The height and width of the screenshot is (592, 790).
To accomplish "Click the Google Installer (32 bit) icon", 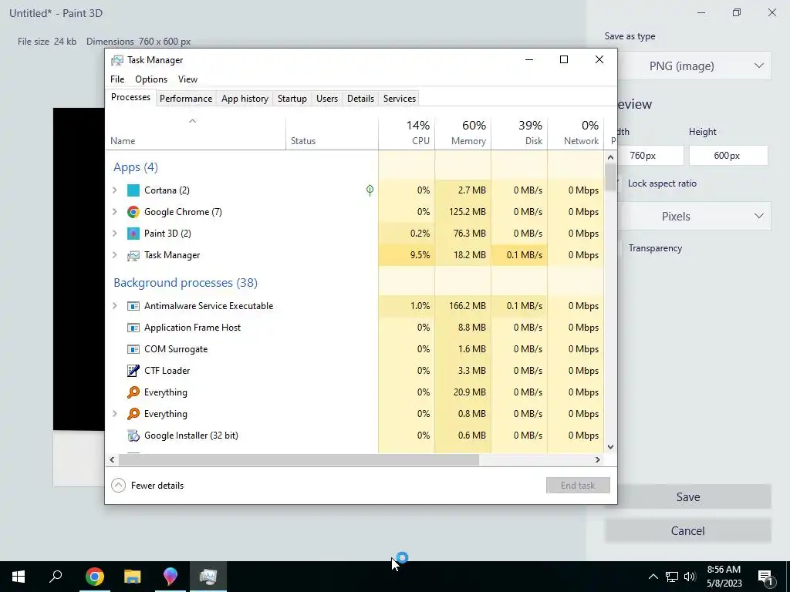I will click(x=133, y=436).
